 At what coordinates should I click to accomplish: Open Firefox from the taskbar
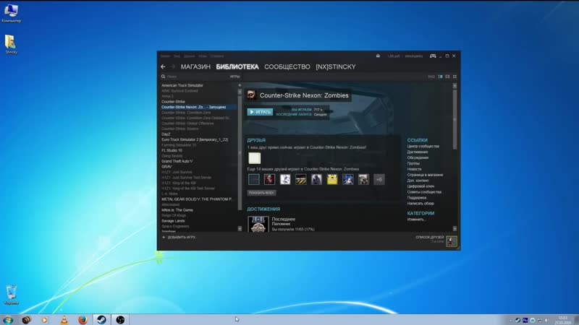click(83, 319)
